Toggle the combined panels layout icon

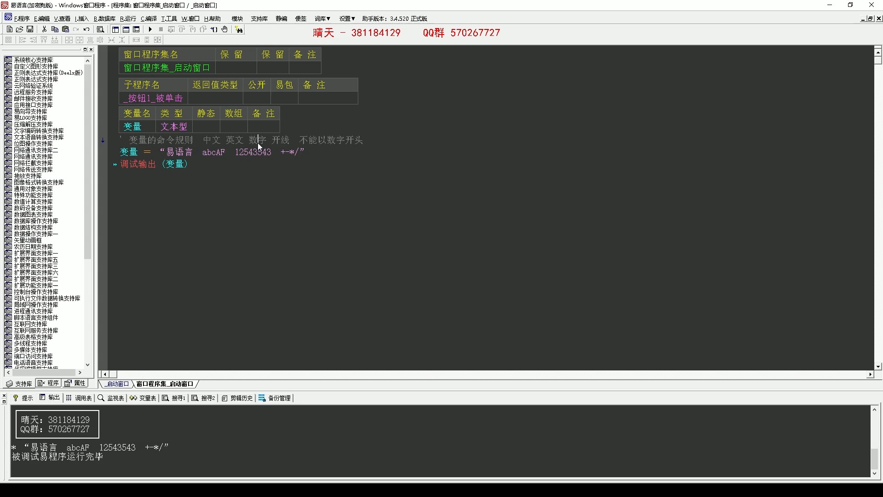137,29
